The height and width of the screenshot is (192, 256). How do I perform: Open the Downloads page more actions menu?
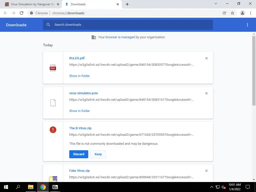pos(247,25)
